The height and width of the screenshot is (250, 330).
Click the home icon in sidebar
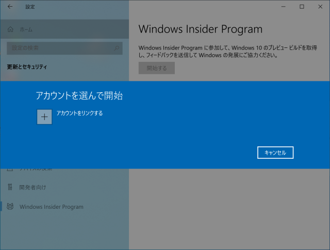point(10,29)
